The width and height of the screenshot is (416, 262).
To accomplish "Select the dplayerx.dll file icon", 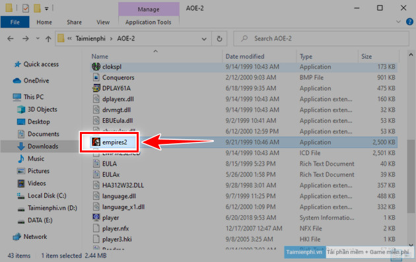I will (x=96, y=99).
